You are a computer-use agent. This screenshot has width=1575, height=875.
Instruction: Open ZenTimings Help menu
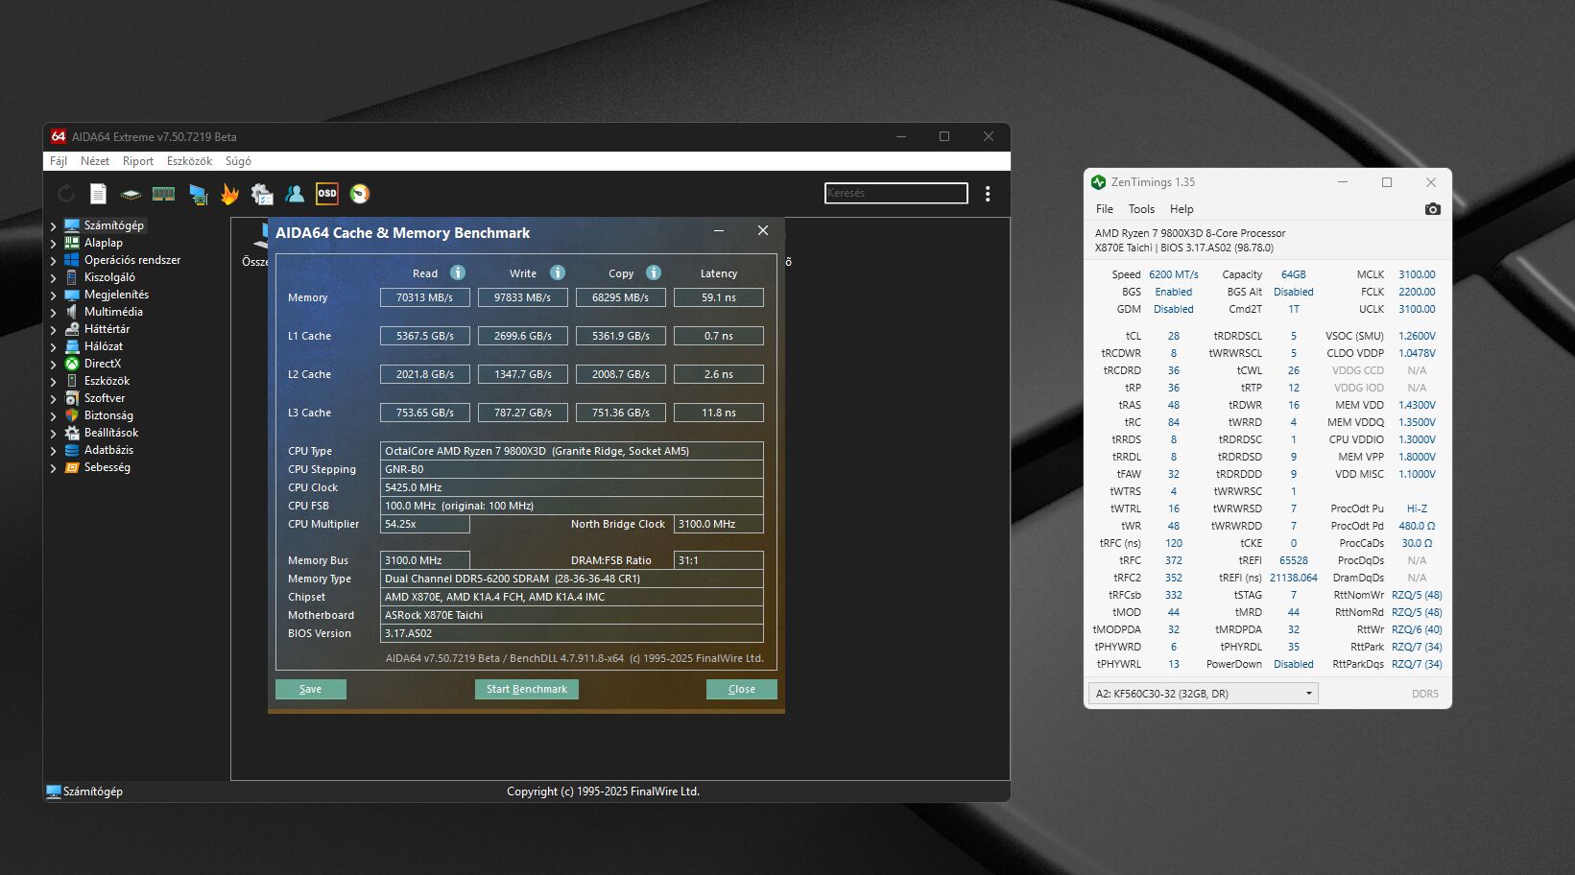point(1181,209)
